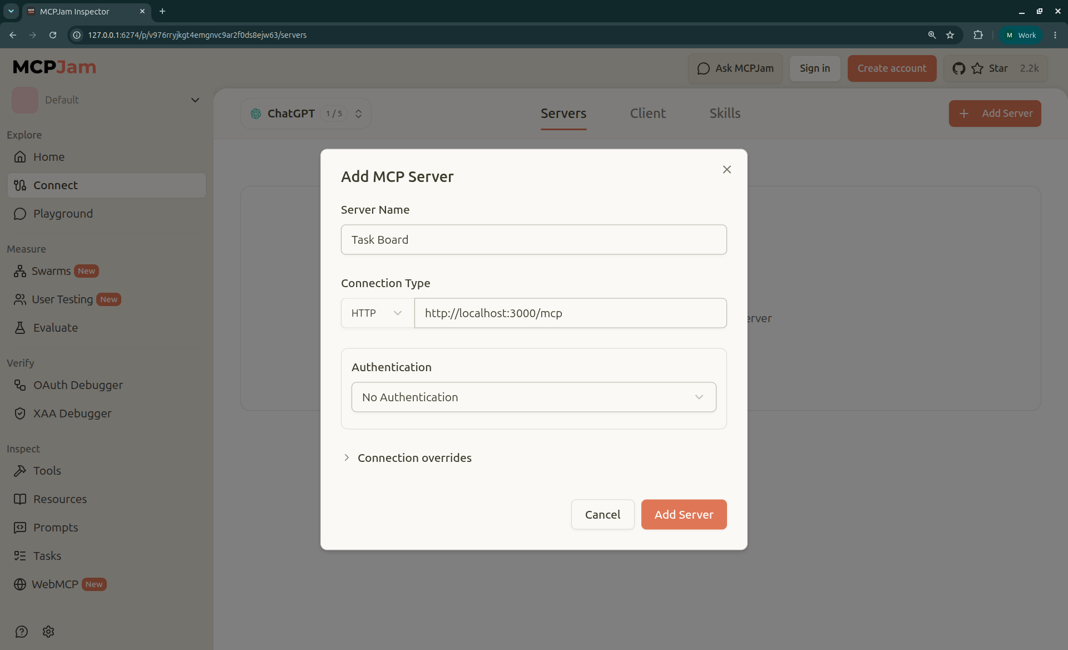
Task: Click the GitHub Star button
Action: 995,68
